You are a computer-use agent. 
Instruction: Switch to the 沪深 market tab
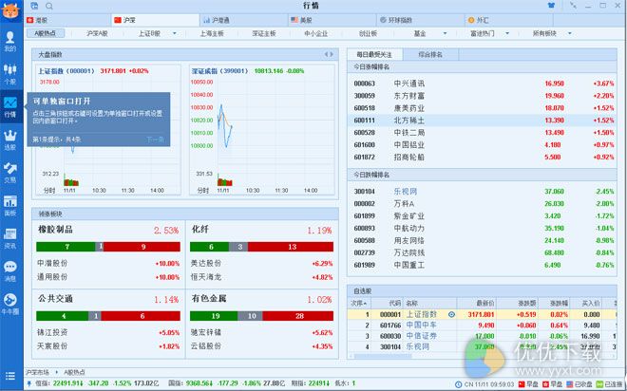tap(155, 20)
